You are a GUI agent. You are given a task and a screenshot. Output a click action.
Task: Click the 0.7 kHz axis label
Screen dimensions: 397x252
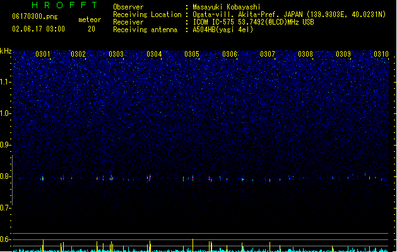tap(5, 208)
